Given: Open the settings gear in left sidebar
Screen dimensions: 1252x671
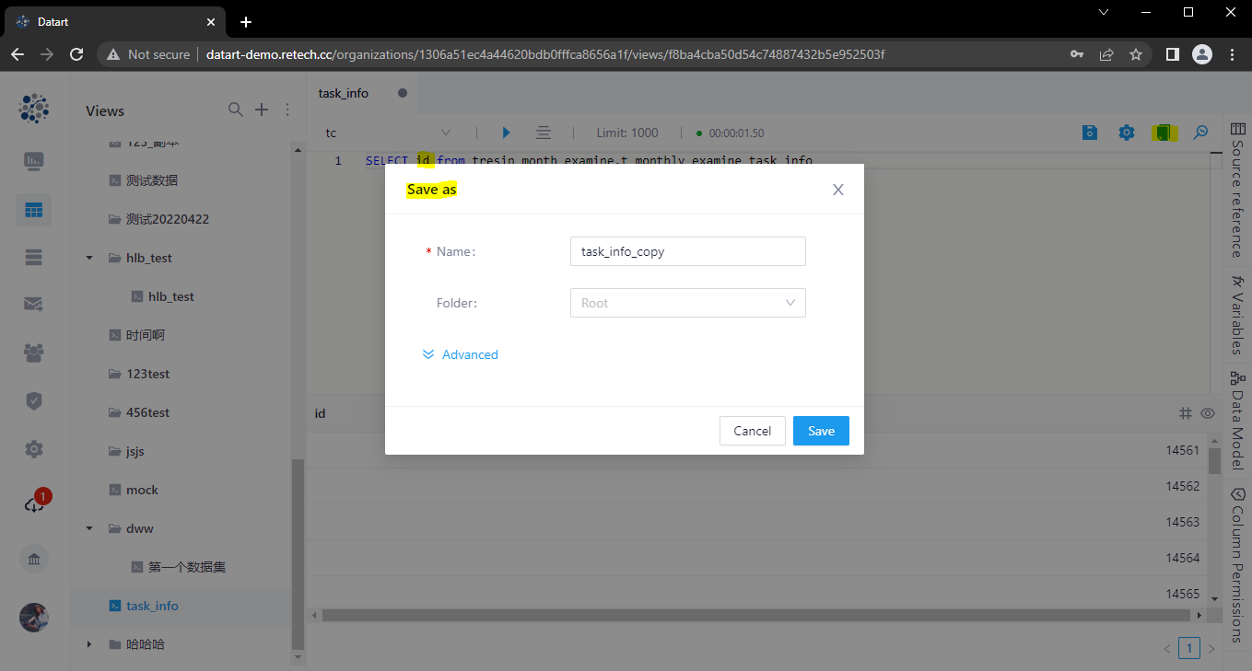Looking at the screenshot, I should point(34,449).
